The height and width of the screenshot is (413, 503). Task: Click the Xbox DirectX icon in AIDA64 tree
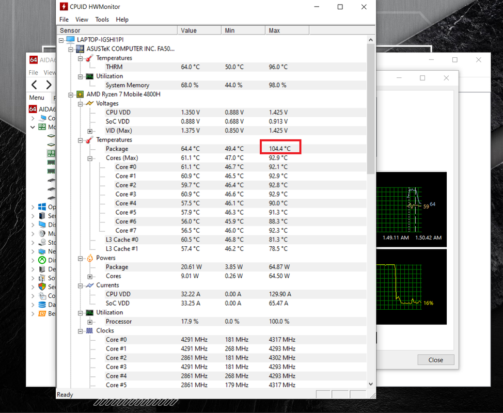click(42, 260)
